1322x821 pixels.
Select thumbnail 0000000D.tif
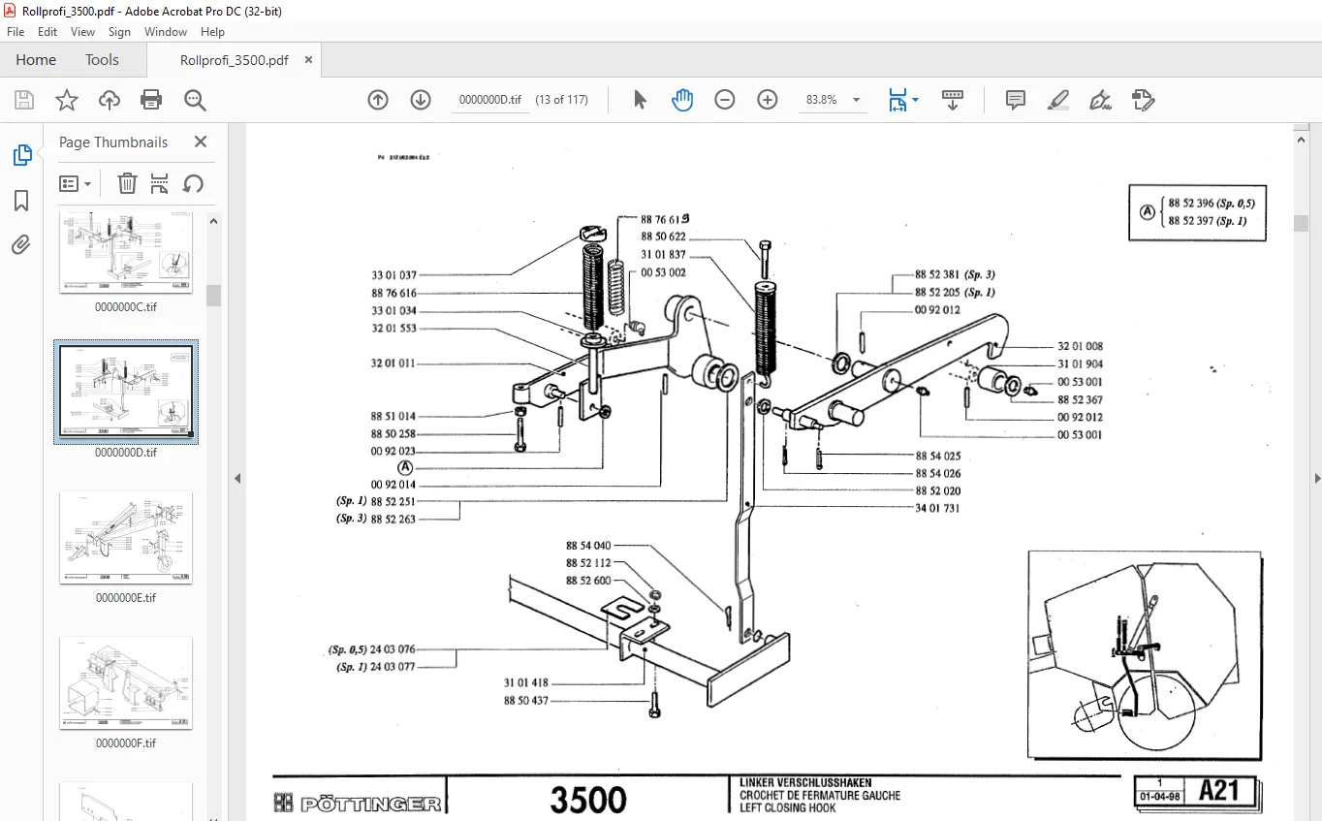click(126, 392)
